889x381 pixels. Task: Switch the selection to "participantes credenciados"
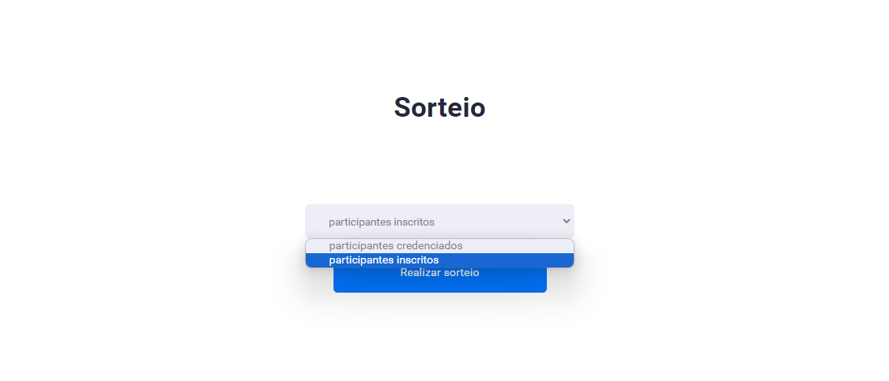coord(439,246)
